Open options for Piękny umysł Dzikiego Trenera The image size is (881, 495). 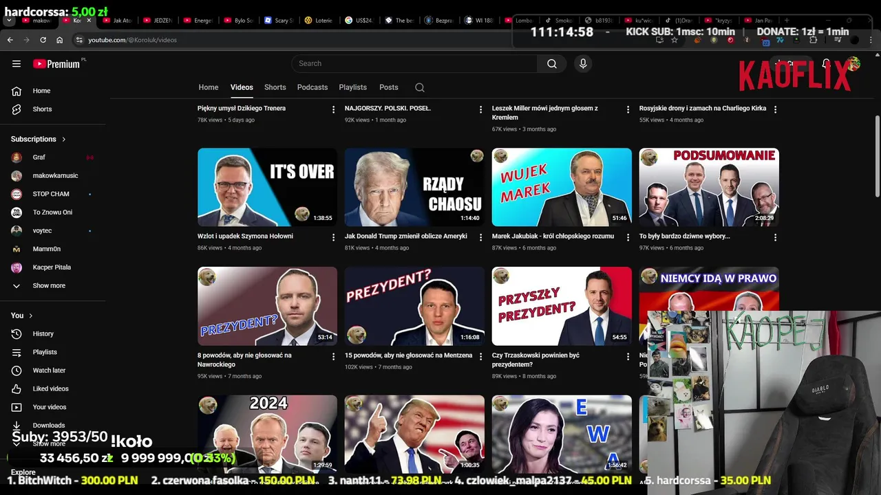[x=334, y=109]
